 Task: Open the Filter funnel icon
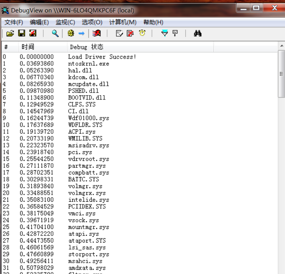[165, 33]
